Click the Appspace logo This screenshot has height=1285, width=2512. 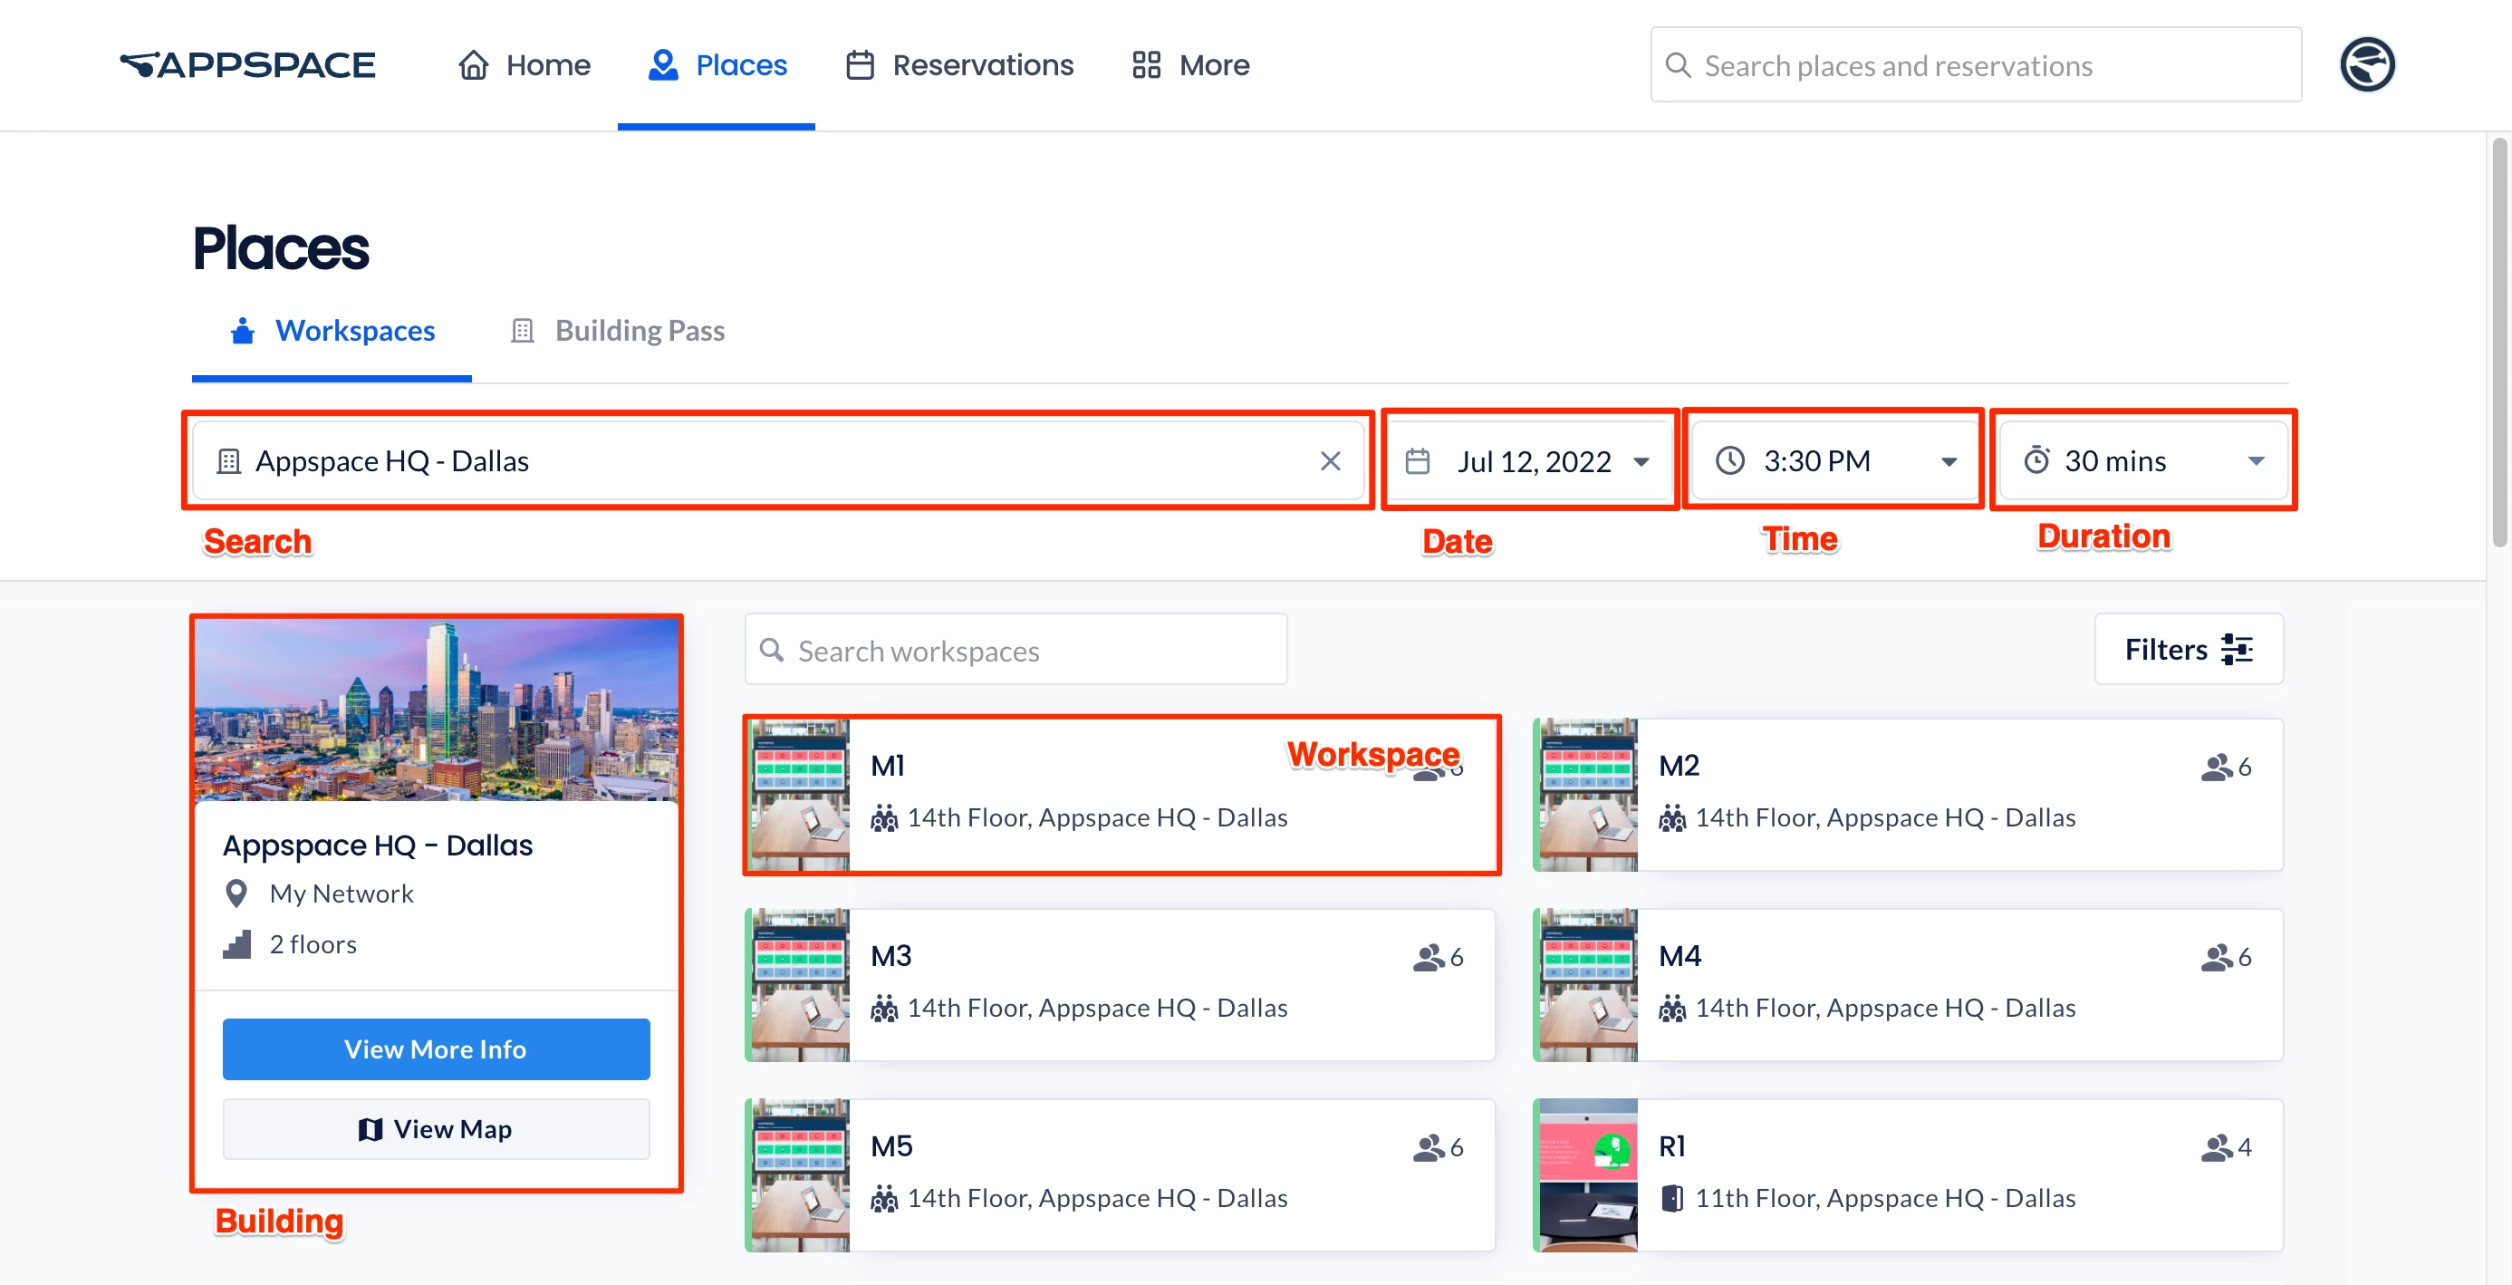(x=247, y=65)
